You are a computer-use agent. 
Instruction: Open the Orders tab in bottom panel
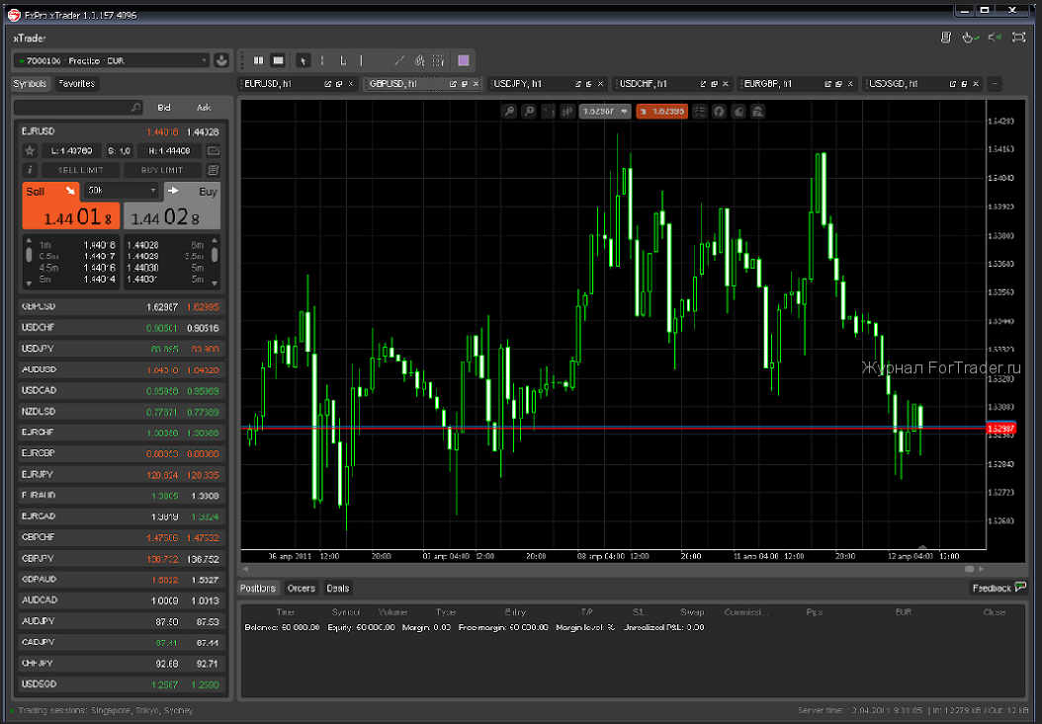click(301, 589)
